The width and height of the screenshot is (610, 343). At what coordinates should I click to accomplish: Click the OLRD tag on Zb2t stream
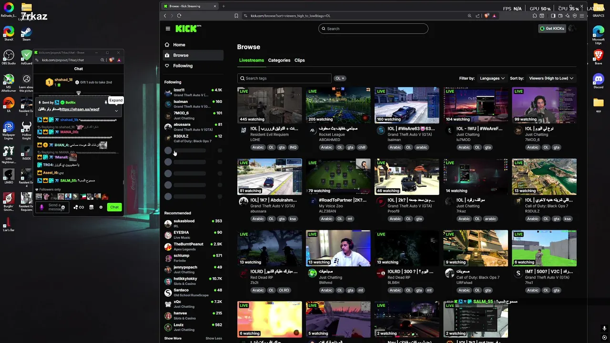[x=284, y=290]
